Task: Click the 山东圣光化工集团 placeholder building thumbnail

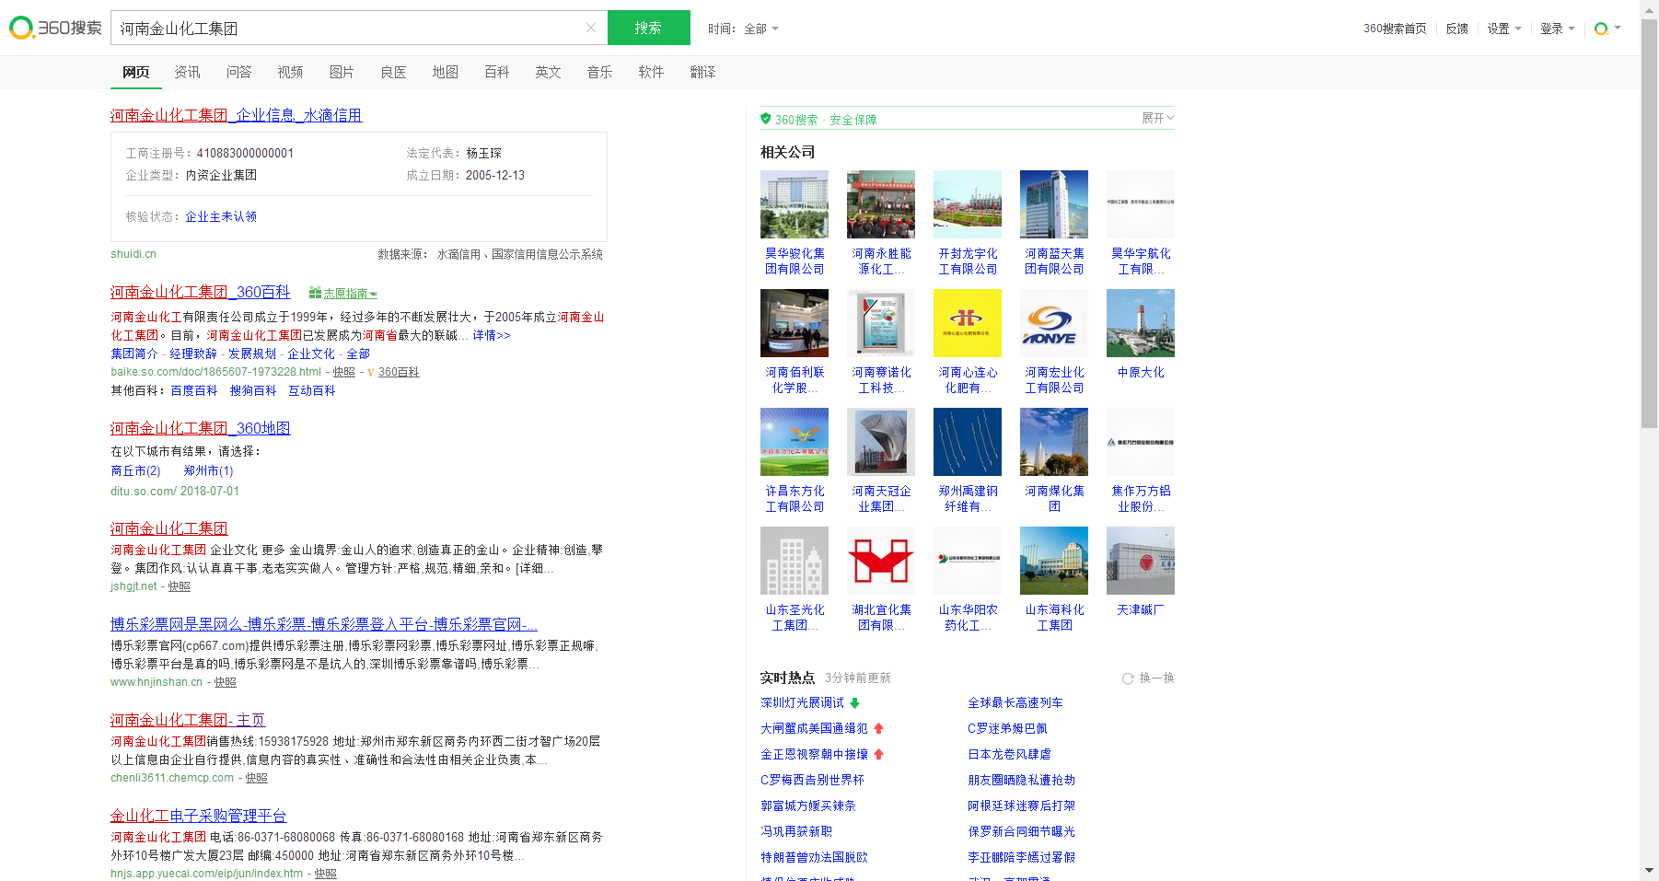Action: (x=795, y=561)
